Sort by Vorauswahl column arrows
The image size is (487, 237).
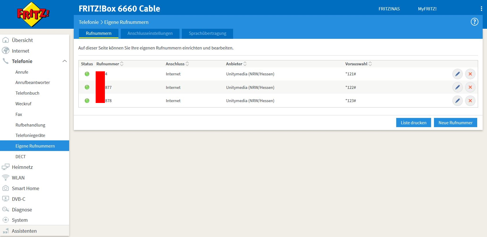(x=370, y=64)
